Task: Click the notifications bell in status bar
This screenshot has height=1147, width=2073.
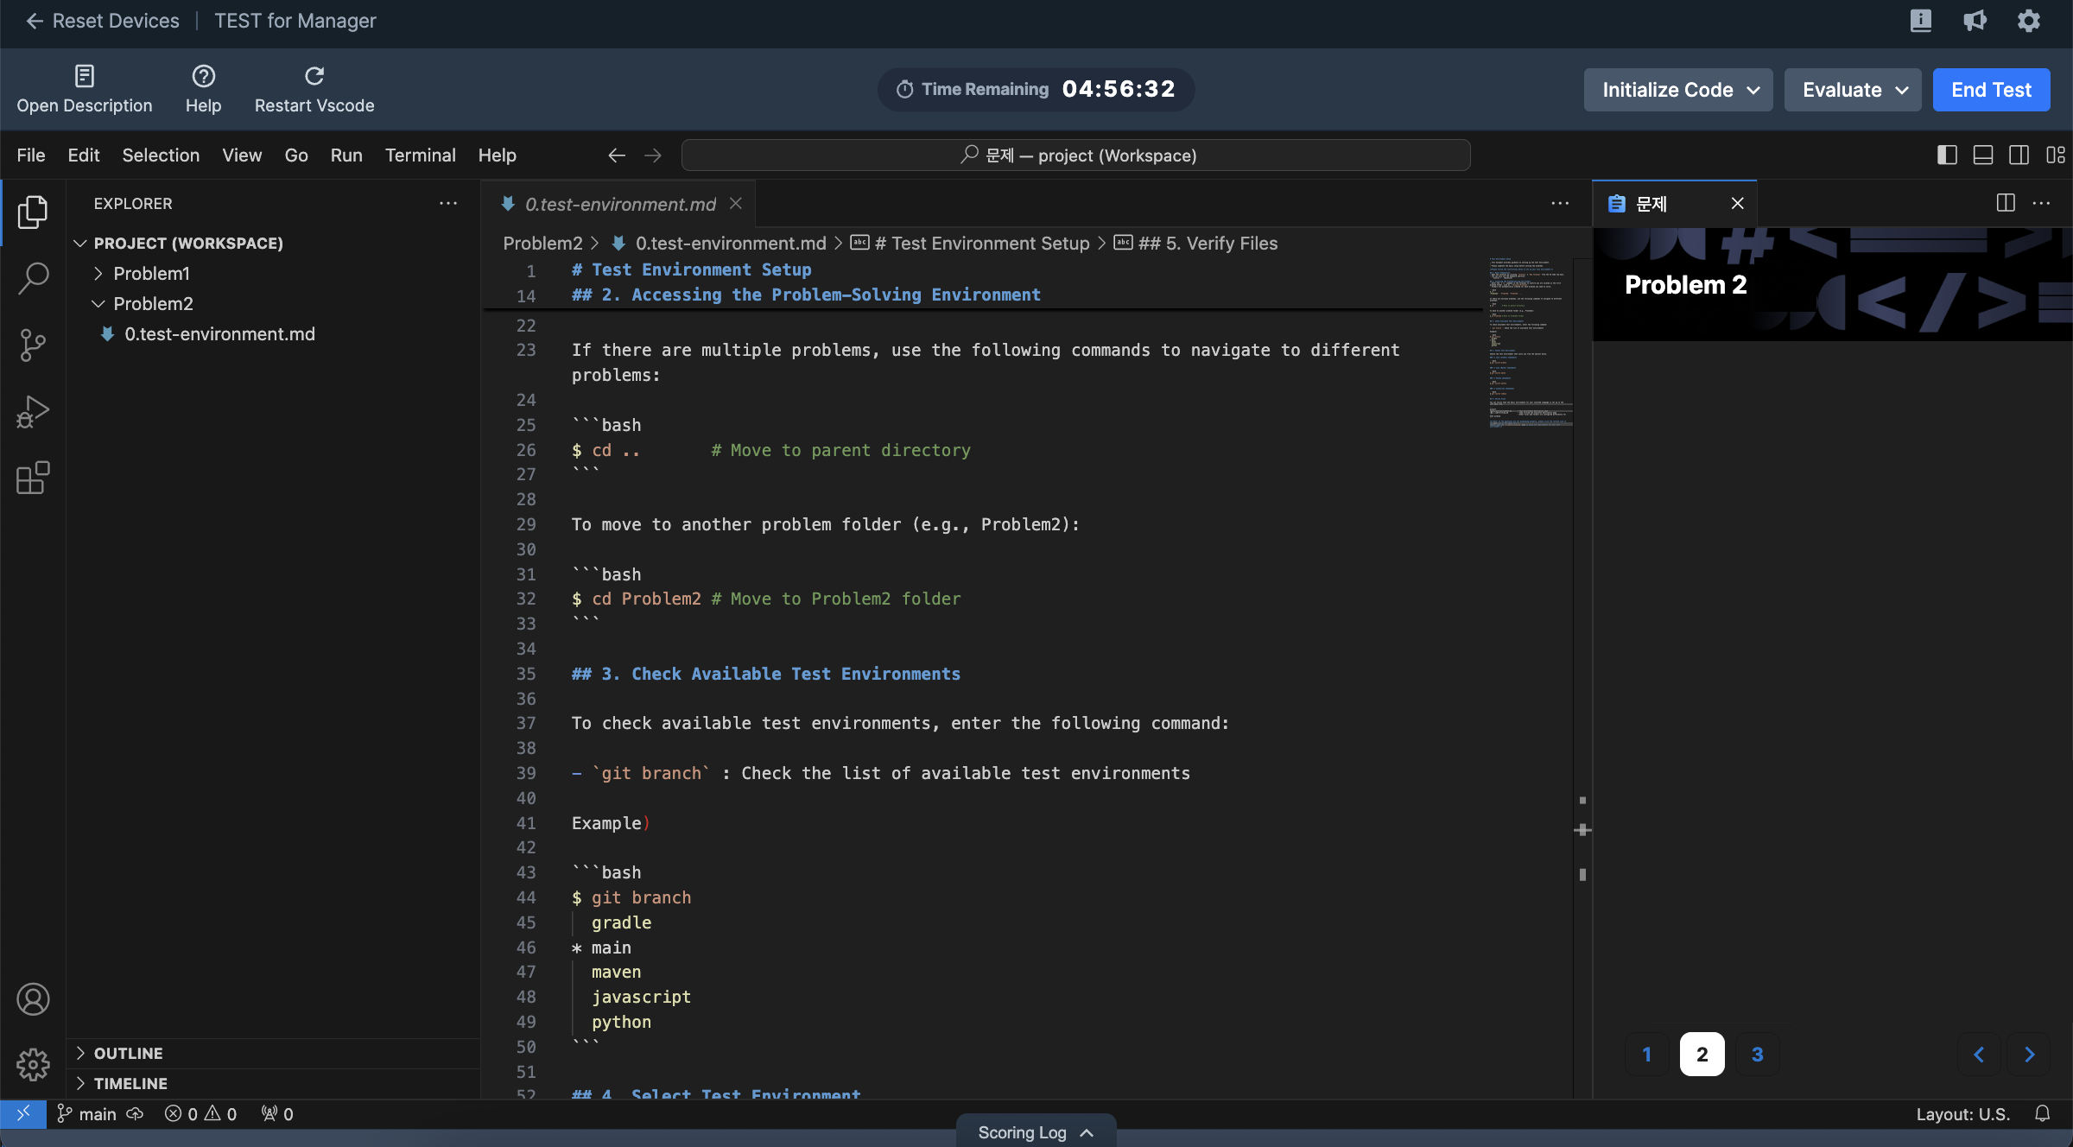Action: pos(2042,1114)
